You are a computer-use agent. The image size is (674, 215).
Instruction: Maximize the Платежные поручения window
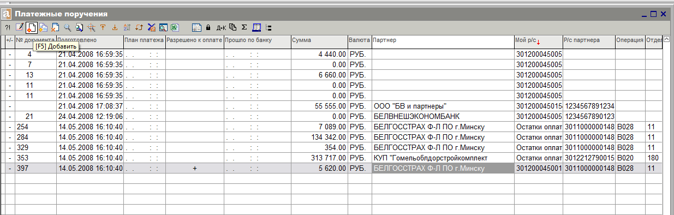654,14
